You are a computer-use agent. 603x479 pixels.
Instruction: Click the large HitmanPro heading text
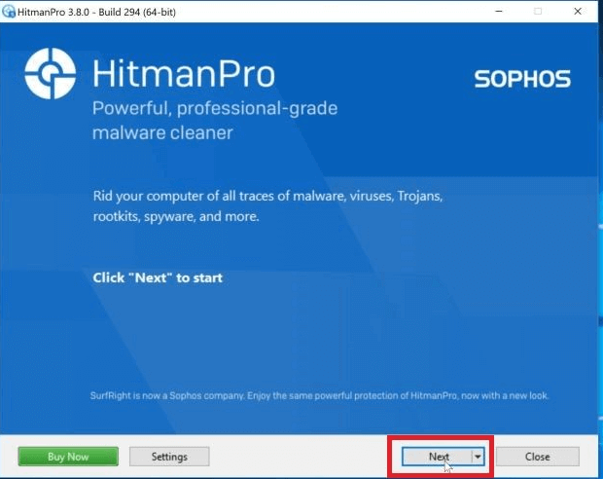click(x=184, y=74)
